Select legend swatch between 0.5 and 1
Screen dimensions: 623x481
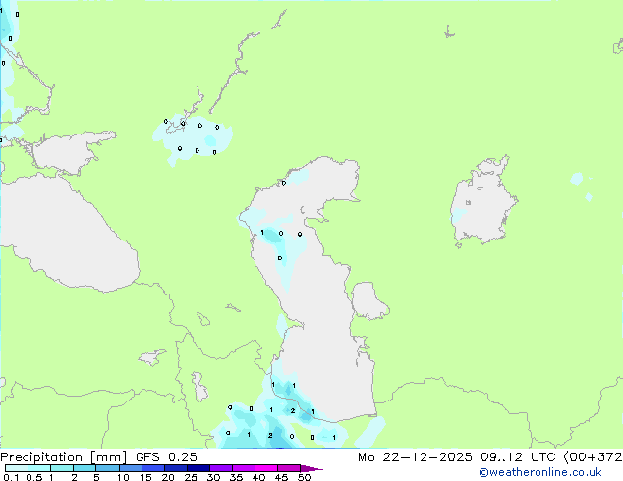pos(39,468)
